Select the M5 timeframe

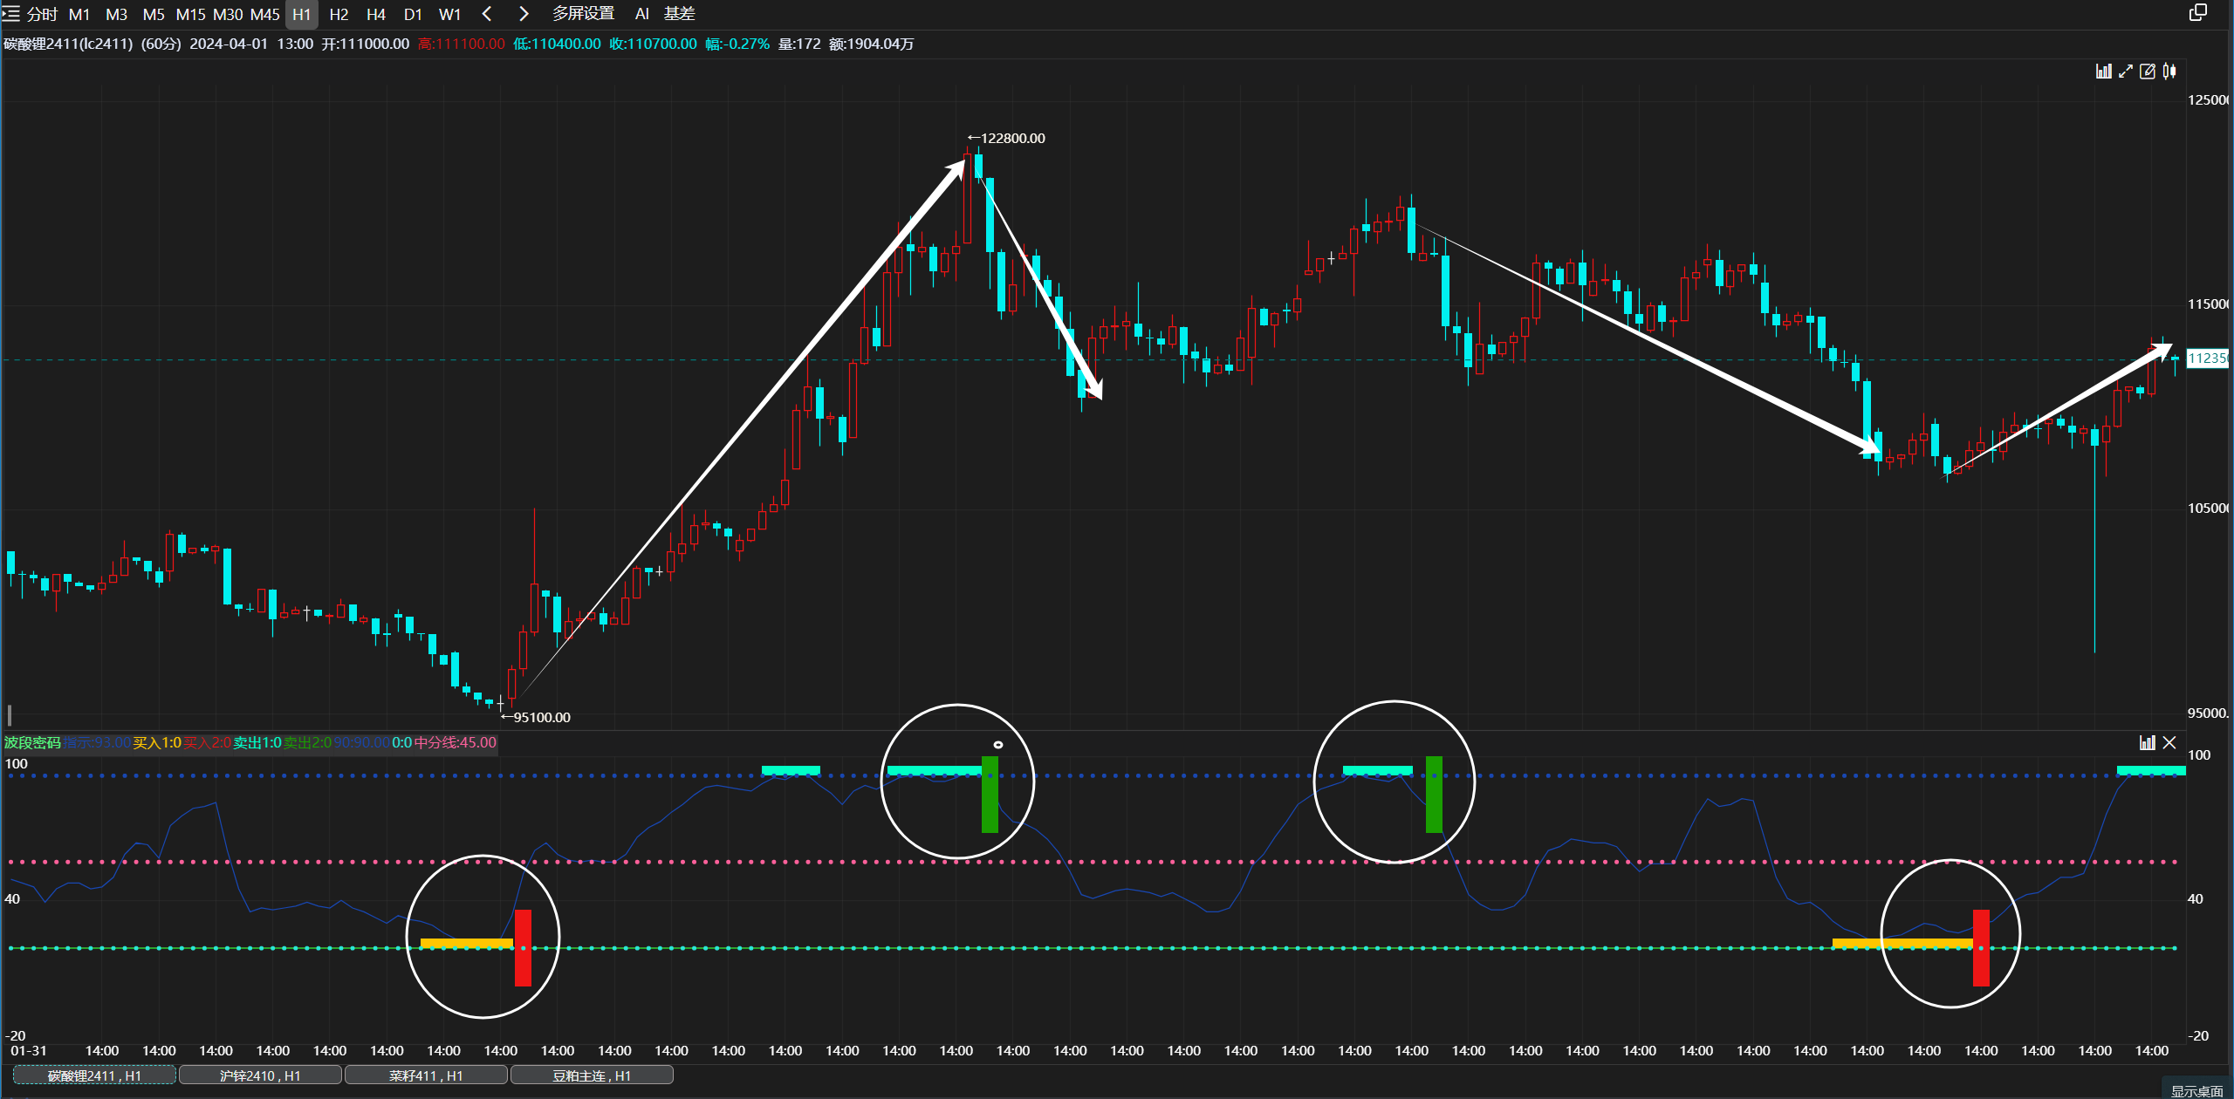(x=154, y=14)
